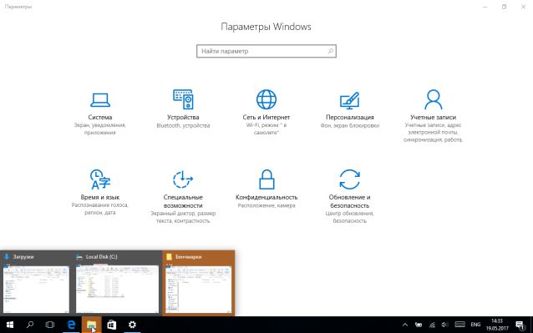This screenshot has width=533, height=333.
Task: Minimize the Параметры window
Action: tap(485, 7)
